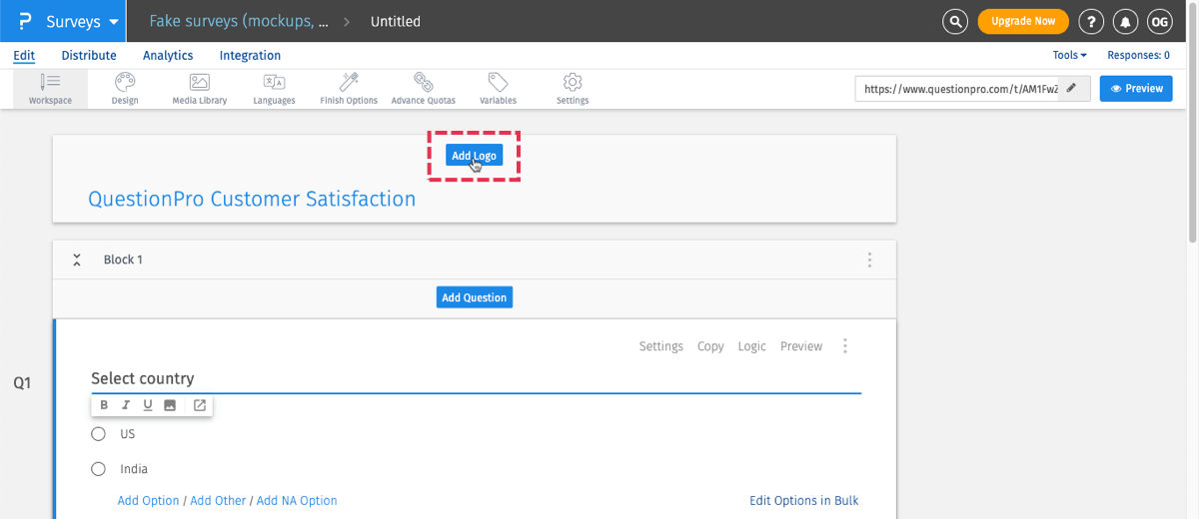Screen dimensions: 1199x519
Task: Collapse Block 1 section
Action: 77,259
